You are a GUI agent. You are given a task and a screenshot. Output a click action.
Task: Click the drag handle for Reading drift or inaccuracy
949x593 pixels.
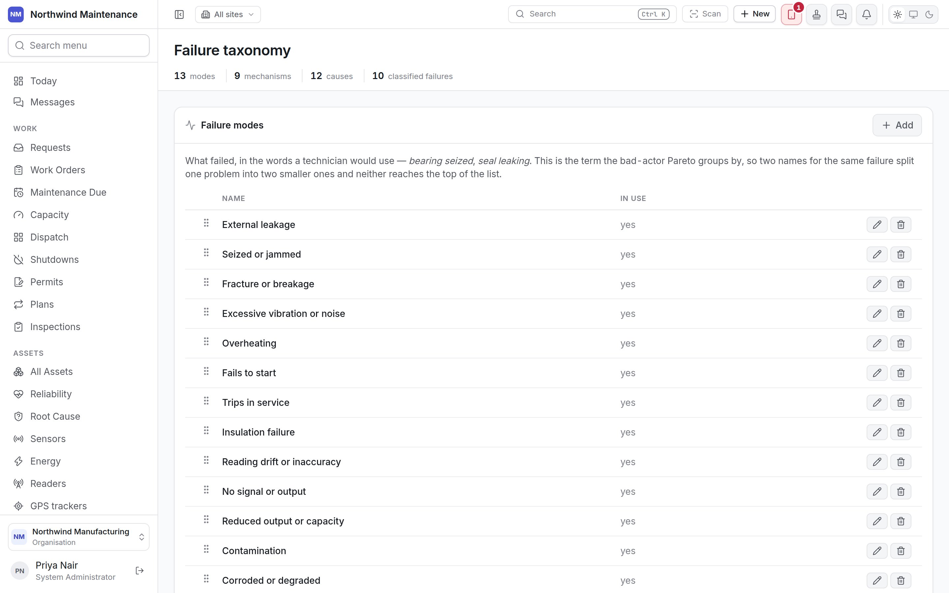pyautogui.click(x=206, y=460)
